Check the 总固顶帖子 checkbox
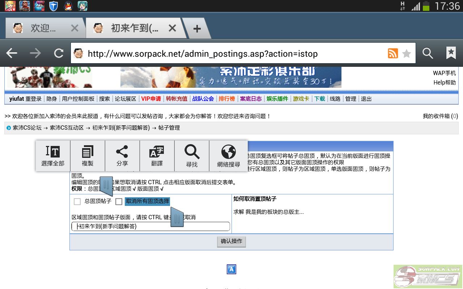 point(77,202)
